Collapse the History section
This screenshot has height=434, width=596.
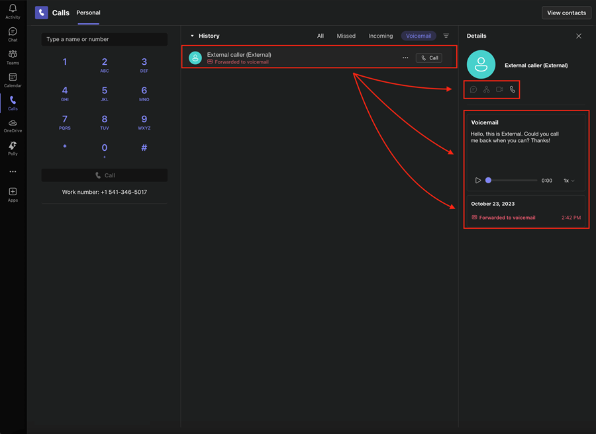(x=192, y=36)
